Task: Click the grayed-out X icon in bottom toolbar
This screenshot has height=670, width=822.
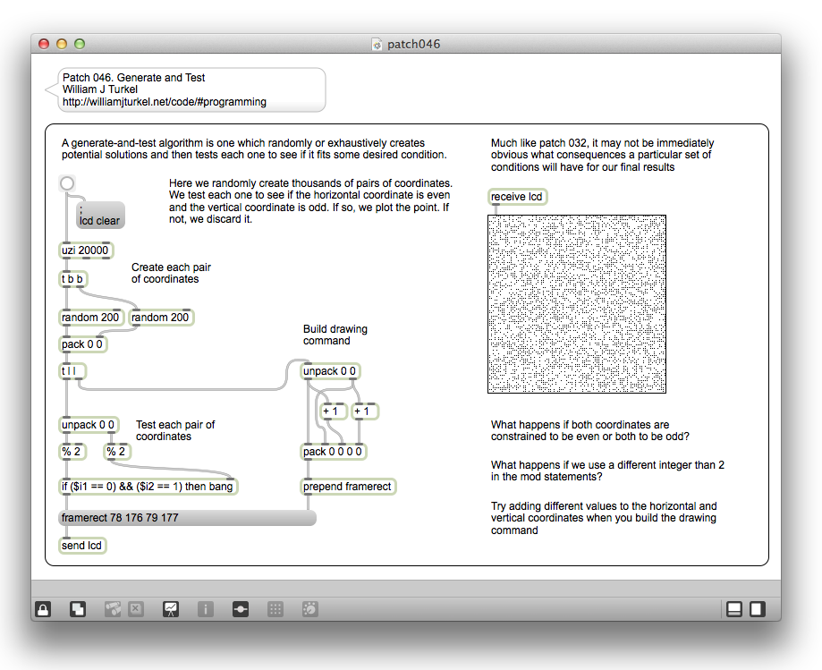Action: pos(136,609)
